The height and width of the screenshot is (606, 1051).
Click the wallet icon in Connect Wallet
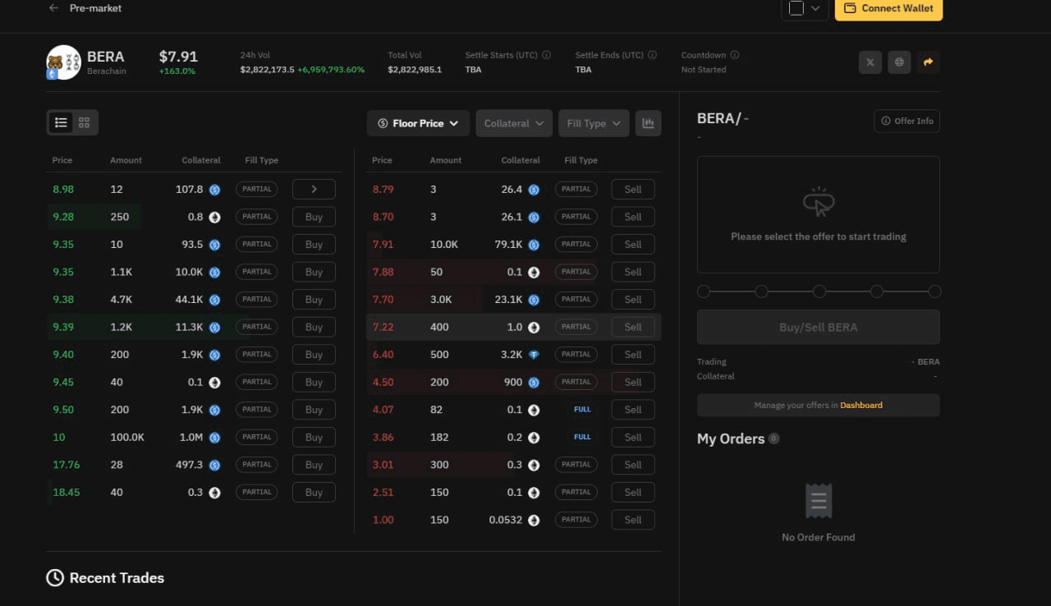pos(851,8)
